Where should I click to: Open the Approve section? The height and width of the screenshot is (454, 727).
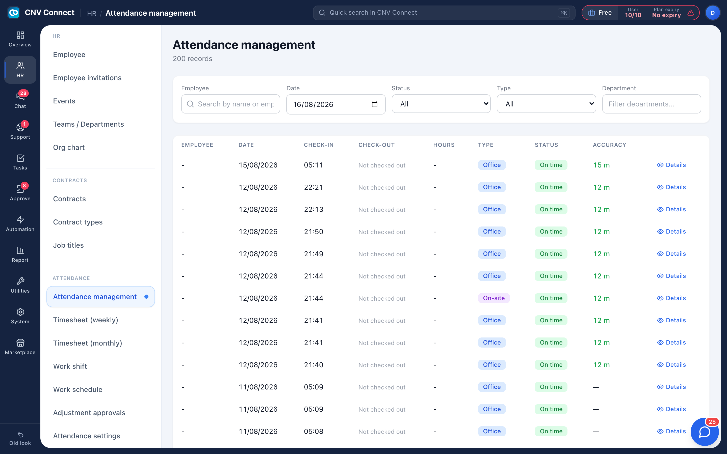(20, 193)
